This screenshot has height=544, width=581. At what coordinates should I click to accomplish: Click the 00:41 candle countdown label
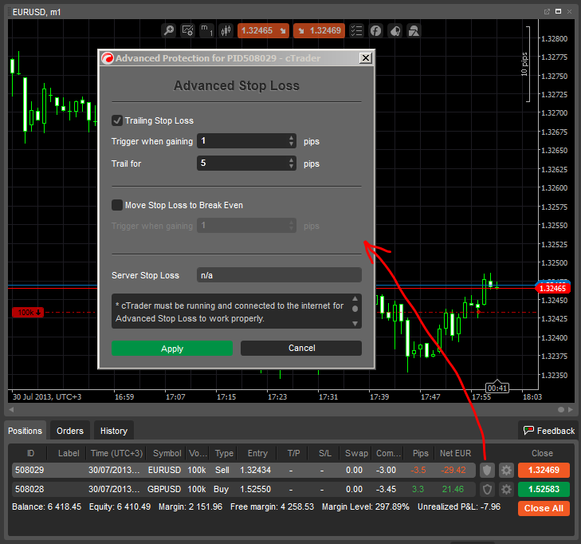tap(497, 388)
